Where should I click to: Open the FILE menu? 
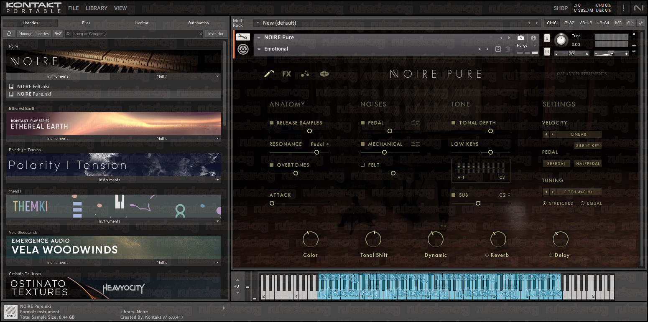click(74, 8)
